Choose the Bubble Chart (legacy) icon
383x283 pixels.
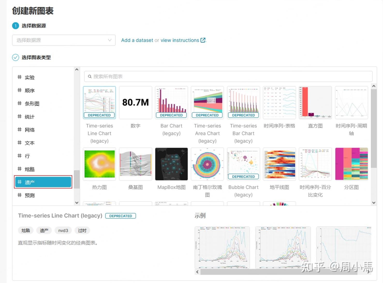(244, 164)
